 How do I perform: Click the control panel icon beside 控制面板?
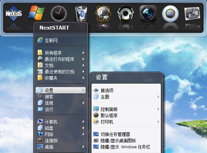[x=96, y=109]
